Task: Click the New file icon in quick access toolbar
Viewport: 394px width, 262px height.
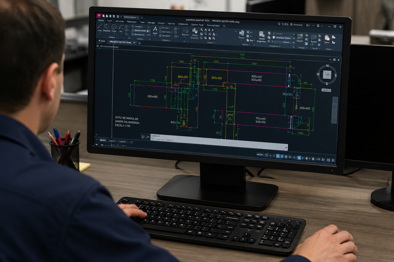Action: click(x=104, y=16)
